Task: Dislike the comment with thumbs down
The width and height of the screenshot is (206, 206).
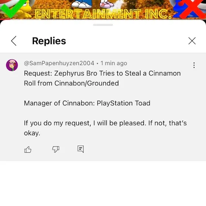Action: [x=56, y=149]
